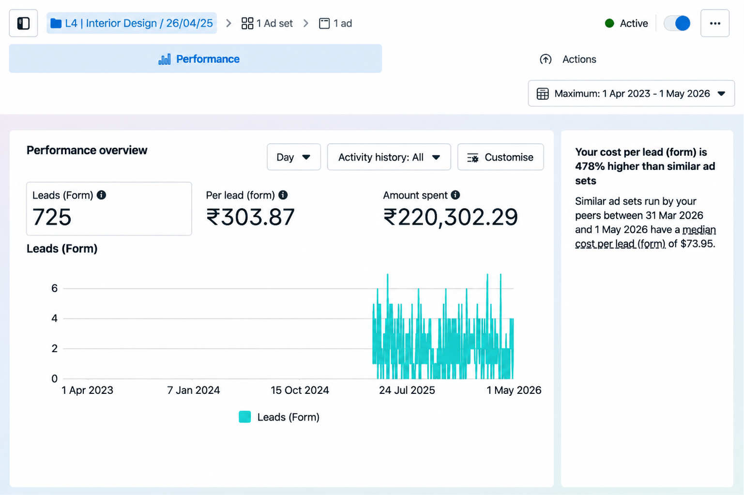The height and width of the screenshot is (495, 744).
Task: Click the 24 Jul 2025 axis label
Action: pos(407,390)
